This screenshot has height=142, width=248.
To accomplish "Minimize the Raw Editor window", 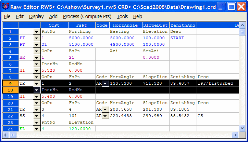I will 221,7.
